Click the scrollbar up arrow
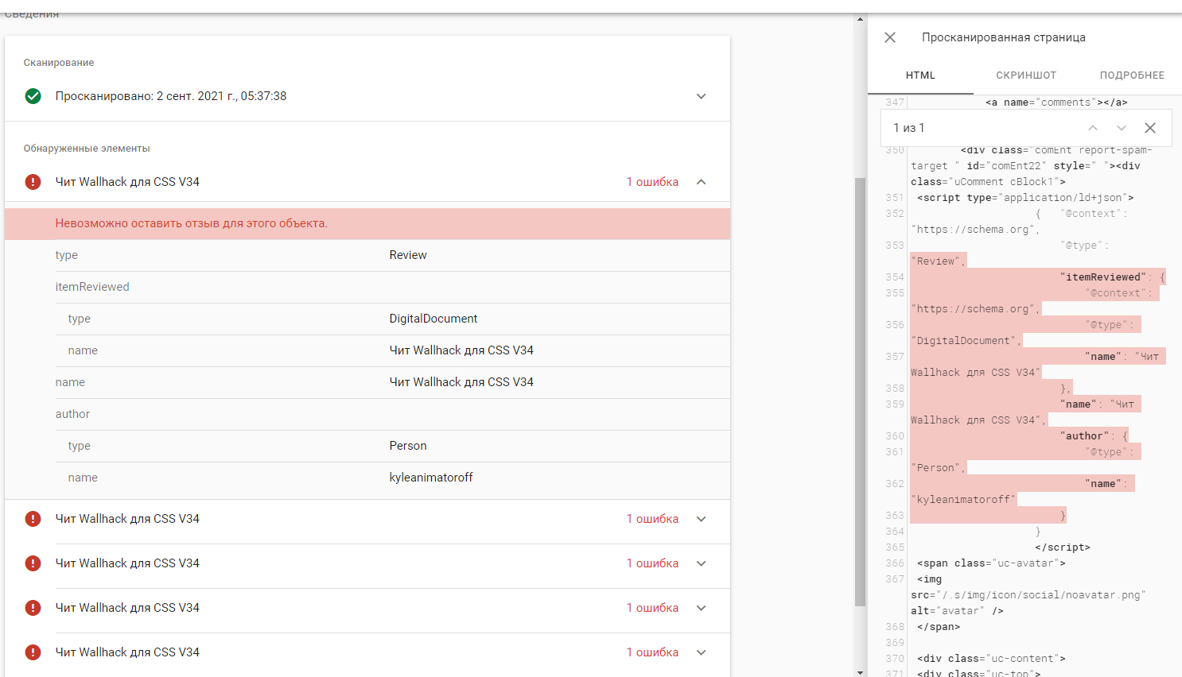Image resolution: width=1182 pixels, height=677 pixels. (860, 19)
